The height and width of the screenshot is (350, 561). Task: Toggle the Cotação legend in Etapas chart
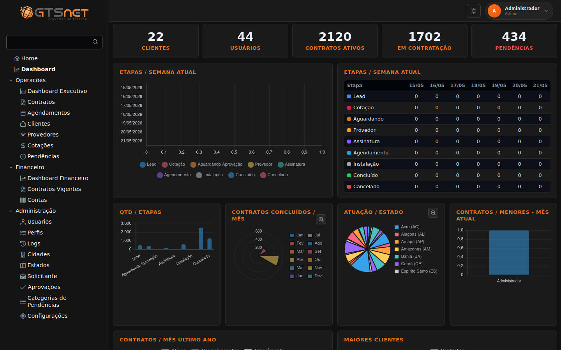173,164
